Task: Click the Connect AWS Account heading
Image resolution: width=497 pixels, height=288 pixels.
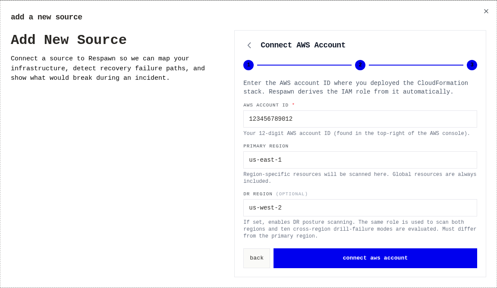Action: click(x=303, y=45)
